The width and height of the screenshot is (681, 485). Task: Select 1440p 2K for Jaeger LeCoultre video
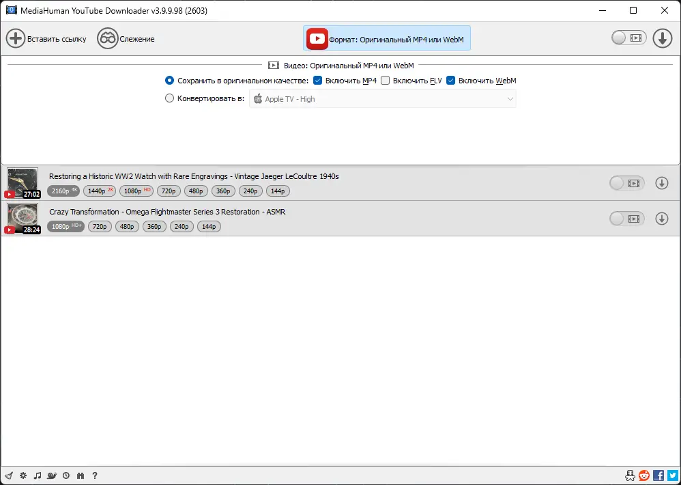click(x=100, y=191)
